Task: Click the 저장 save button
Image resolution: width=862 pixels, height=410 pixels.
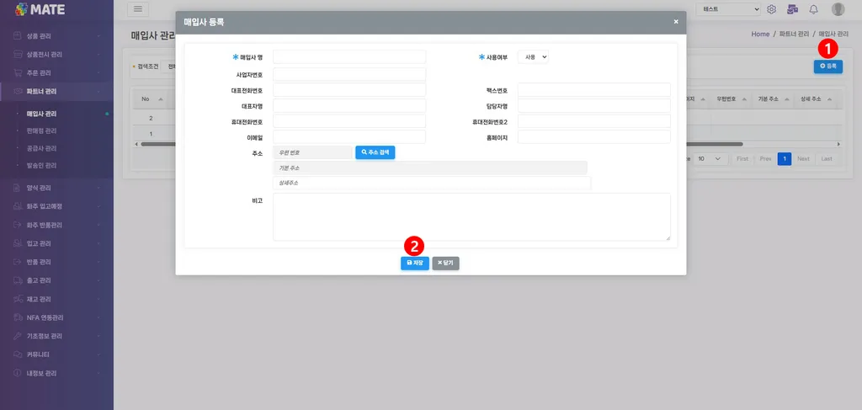Action: click(414, 264)
